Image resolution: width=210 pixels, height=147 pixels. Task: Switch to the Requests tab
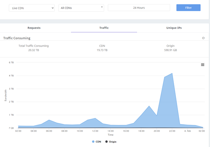point(34,28)
